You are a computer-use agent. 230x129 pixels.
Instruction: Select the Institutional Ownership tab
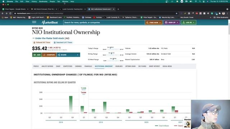click(104, 66)
